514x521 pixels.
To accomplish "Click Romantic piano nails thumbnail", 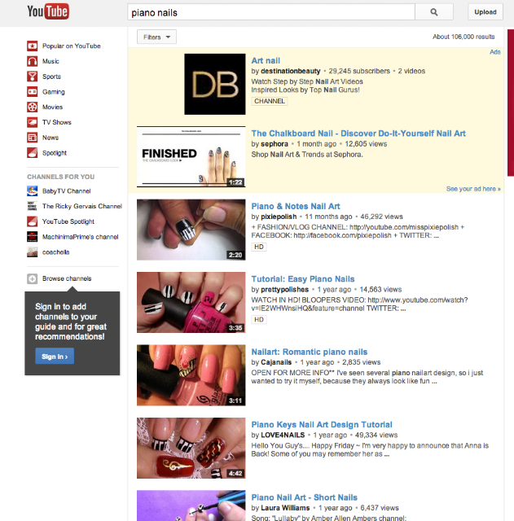I will pyautogui.click(x=191, y=375).
